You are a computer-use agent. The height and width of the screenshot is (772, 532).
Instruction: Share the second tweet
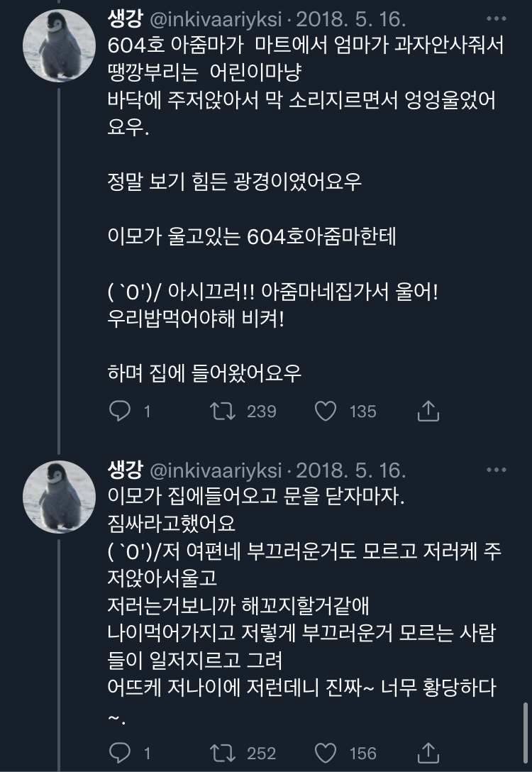(428, 752)
